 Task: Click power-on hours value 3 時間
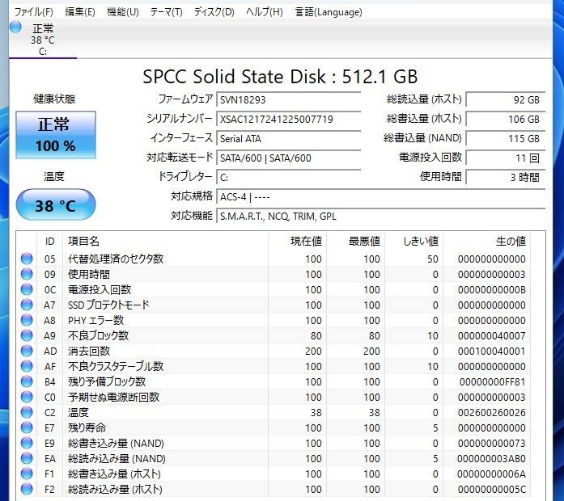pyautogui.click(x=506, y=177)
